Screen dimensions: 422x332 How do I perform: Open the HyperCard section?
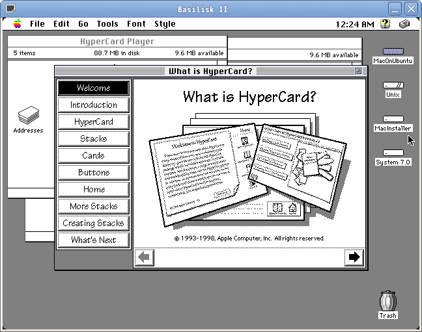[93, 121]
